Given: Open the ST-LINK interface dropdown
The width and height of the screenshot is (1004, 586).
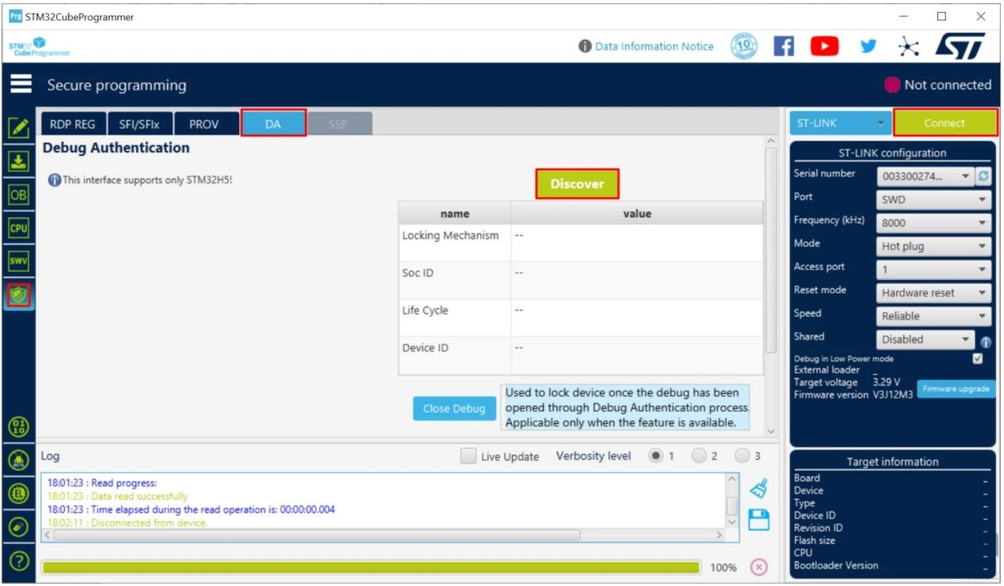Looking at the screenshot, I should point(840,123).
